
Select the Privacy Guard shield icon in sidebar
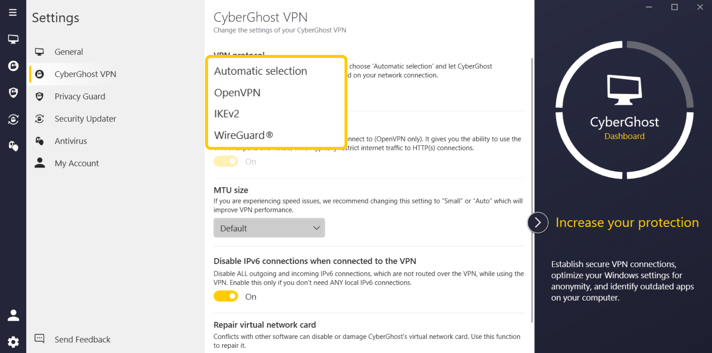[13, 92]
